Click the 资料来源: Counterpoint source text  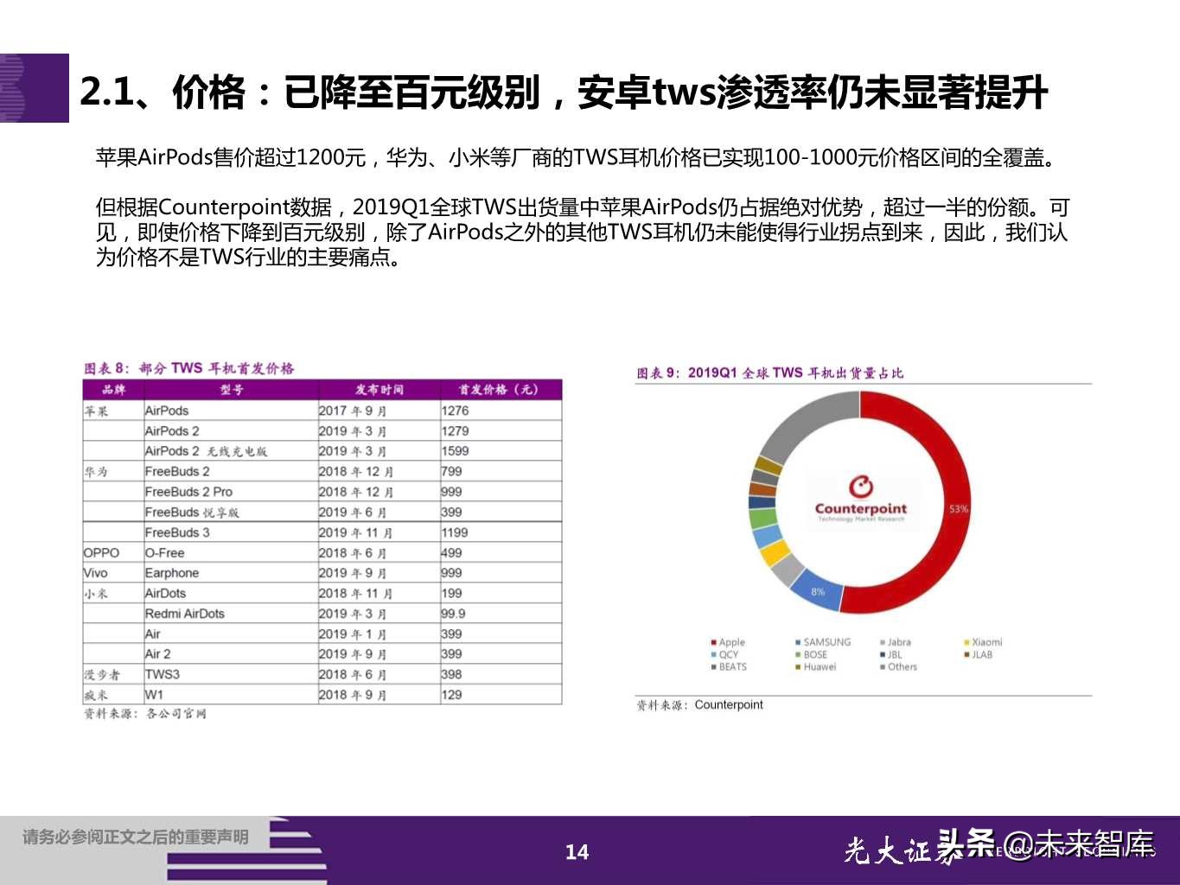(700, 705)
